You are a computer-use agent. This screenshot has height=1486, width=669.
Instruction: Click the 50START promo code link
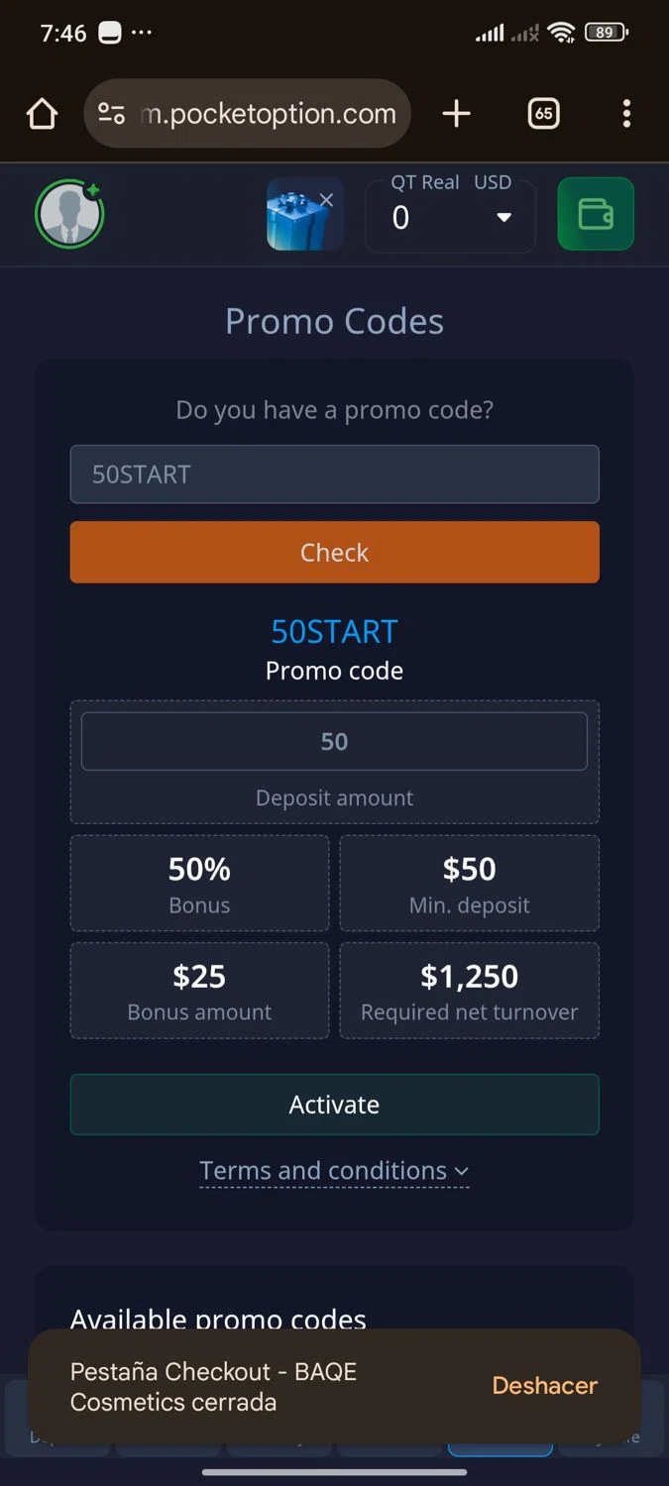(334, 632)
